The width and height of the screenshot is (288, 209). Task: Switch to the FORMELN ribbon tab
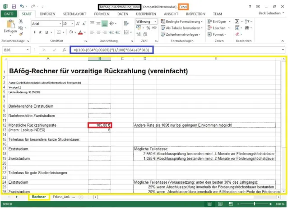point(102,14)
